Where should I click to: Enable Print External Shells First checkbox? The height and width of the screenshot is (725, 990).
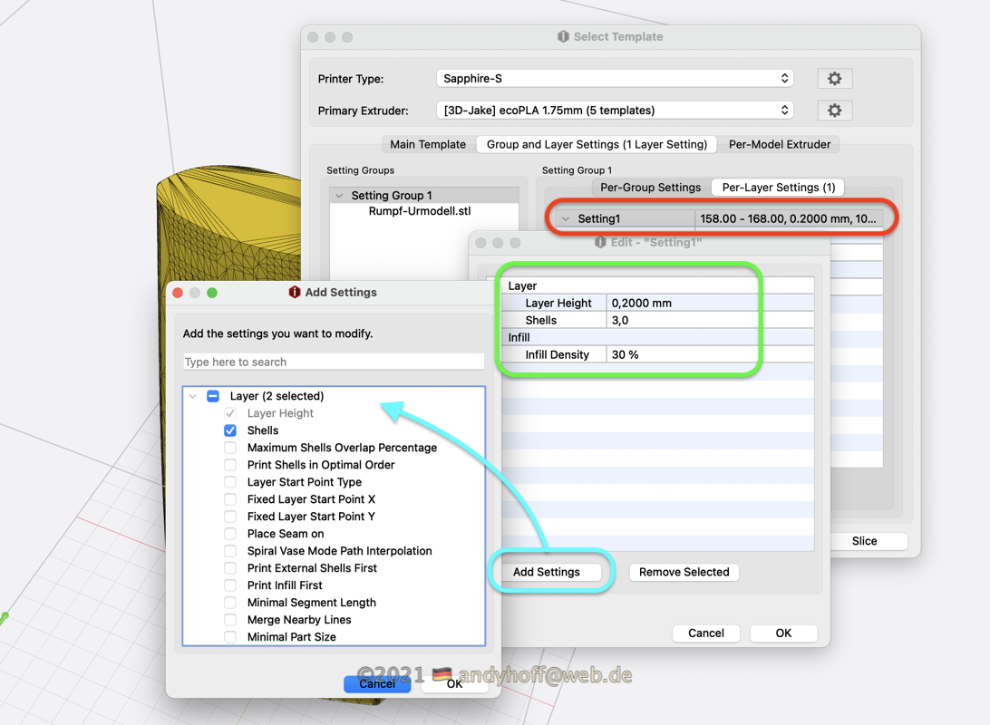pyautogui.click(x=230, y=568)
